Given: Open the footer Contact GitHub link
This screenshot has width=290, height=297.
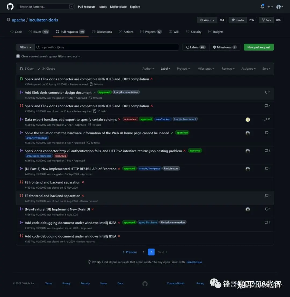Looking at the screenshot, I should coord(175,283).
